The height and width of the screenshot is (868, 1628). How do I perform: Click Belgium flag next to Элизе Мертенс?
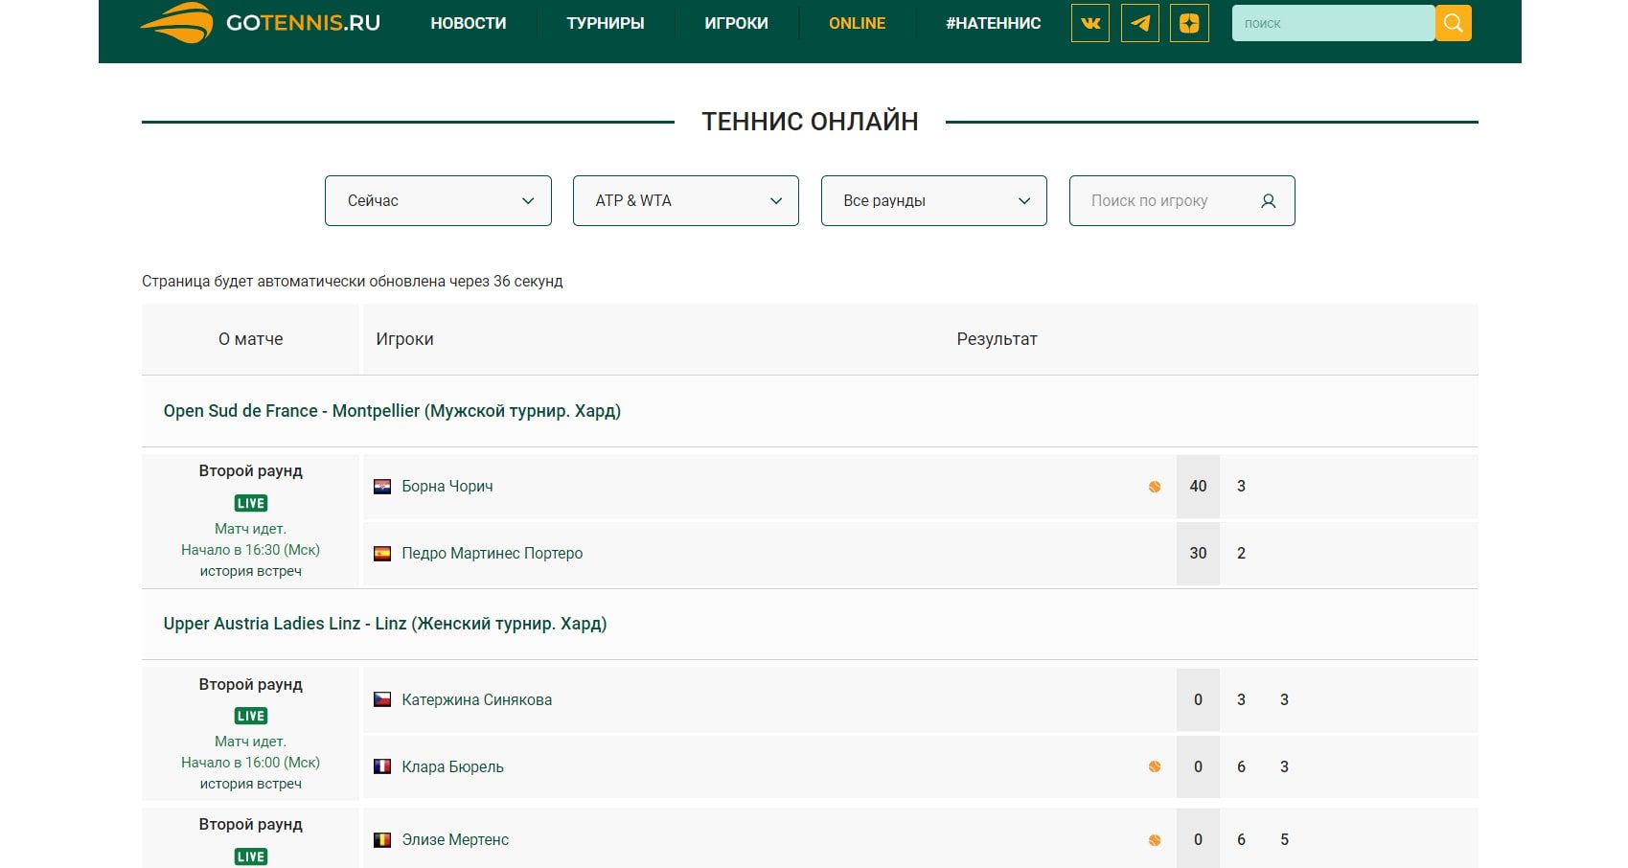(382, 840)
